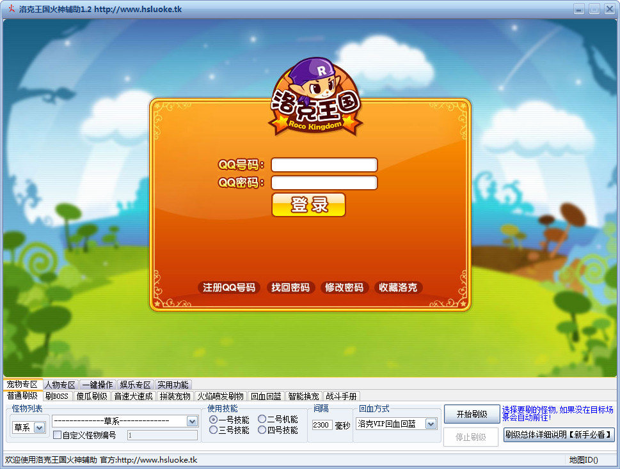
Task: Focus the QQ号码 input field
Action: pyautogui.click(x=324, y=165)
